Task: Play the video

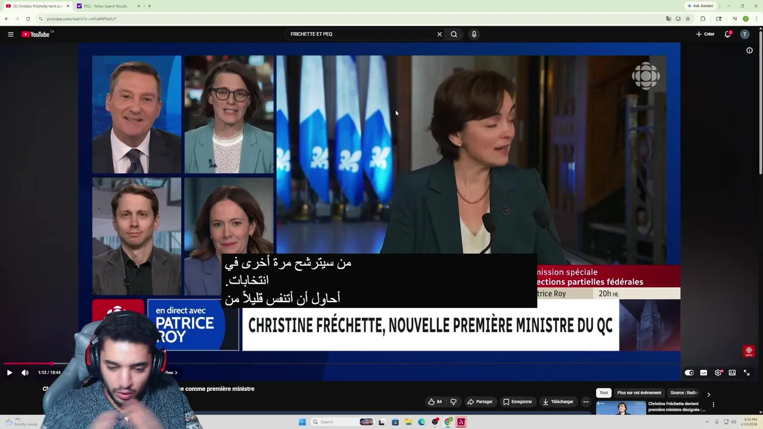Action: pyautogui.click(x=9, y=372)
